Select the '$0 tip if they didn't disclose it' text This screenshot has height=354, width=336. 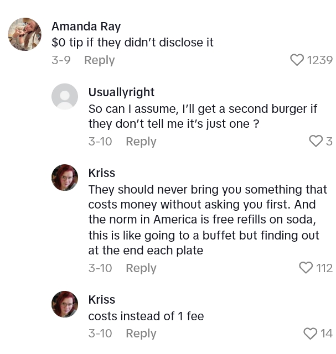[132, 42]
